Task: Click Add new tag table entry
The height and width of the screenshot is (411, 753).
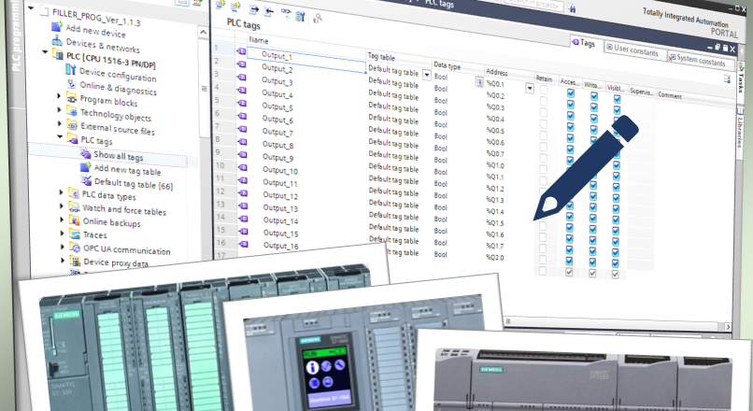Action: click(127, 170)
